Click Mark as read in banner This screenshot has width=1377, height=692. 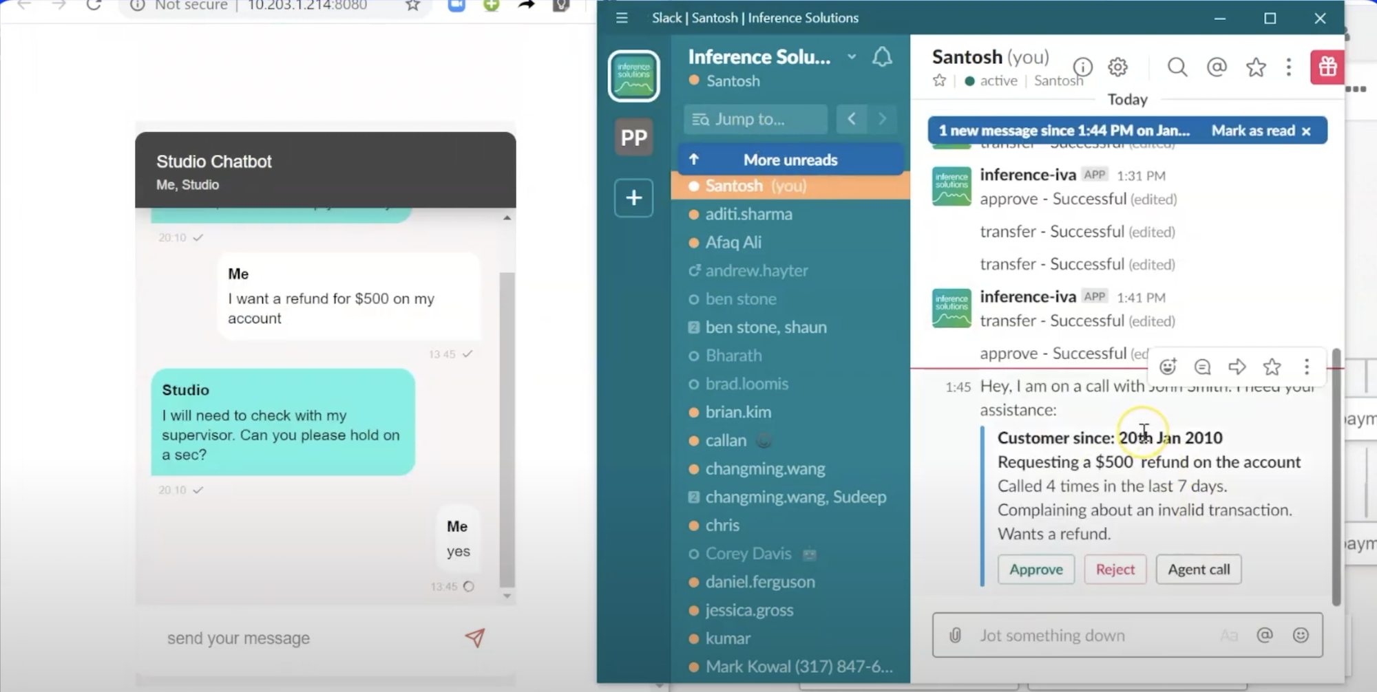[1253, 131]
